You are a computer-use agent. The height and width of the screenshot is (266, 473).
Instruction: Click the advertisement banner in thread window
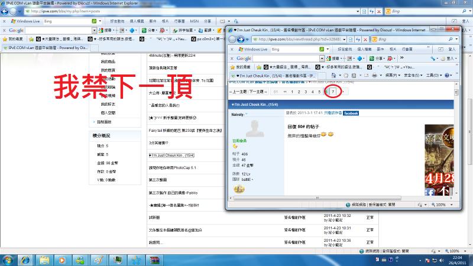[x=439, y=160]
